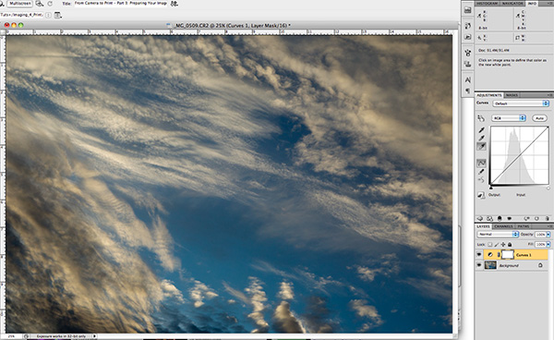The image size is (554, 340).
Task: Click the white point slider under the curve
Action: 548,188
